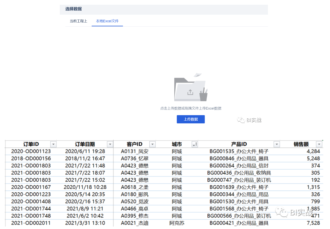Click cell 2018-OD000156
This screenshot has height=229, width=330.
31,159
